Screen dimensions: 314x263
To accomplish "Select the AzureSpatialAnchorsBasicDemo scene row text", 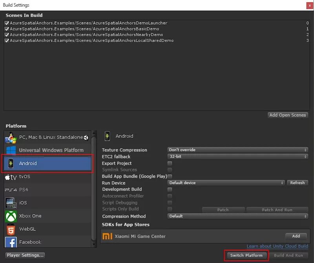I will point(84,29).
